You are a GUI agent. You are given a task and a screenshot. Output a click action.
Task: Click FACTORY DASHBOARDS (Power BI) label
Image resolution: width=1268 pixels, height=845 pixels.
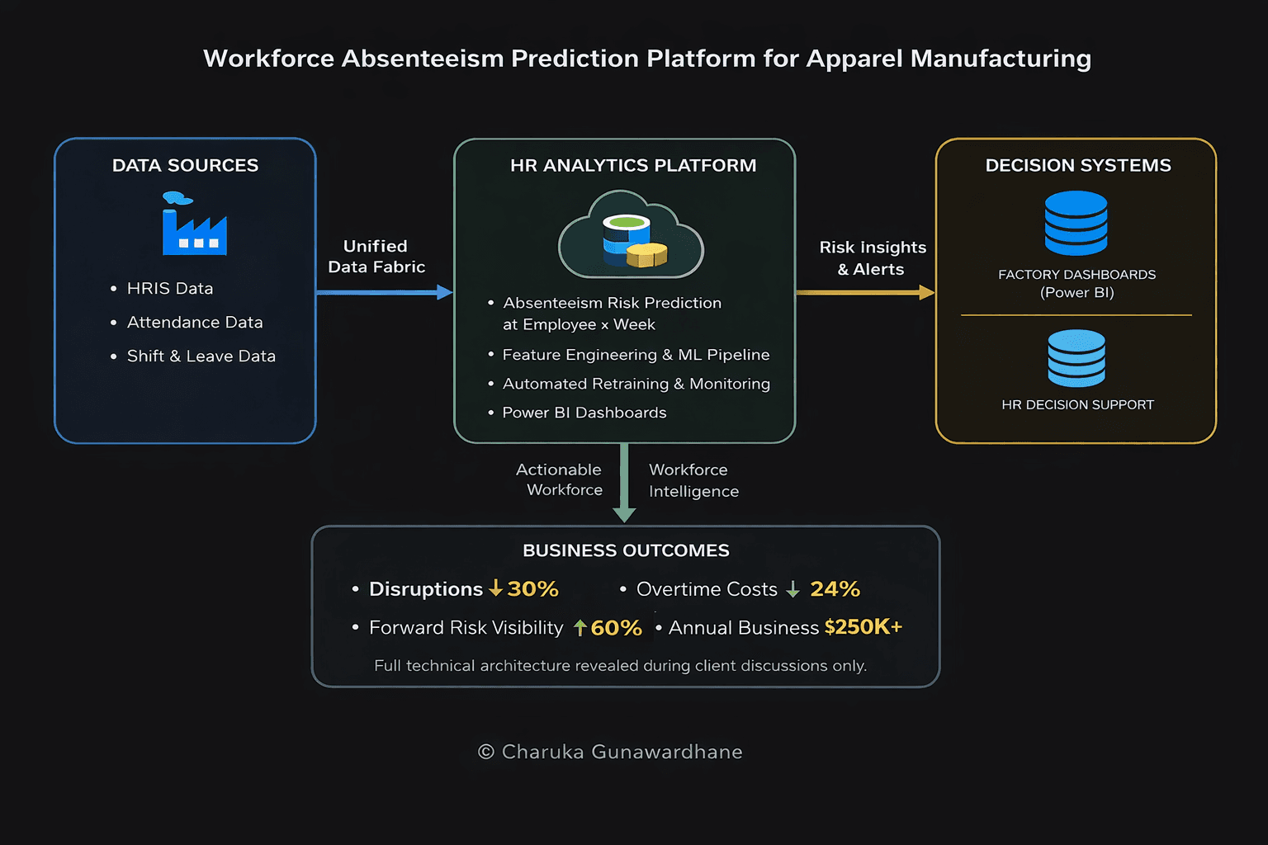[x=1077, y=283]
